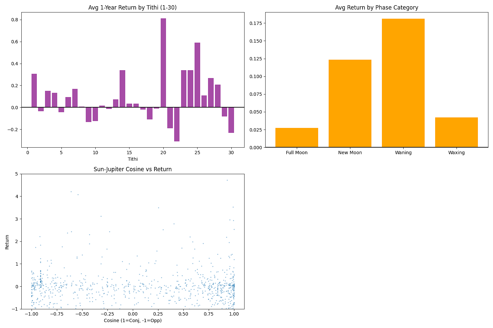Click the 'Waning' category tick label
Screen dimensions: 493x328
click(x=403, y=153)
